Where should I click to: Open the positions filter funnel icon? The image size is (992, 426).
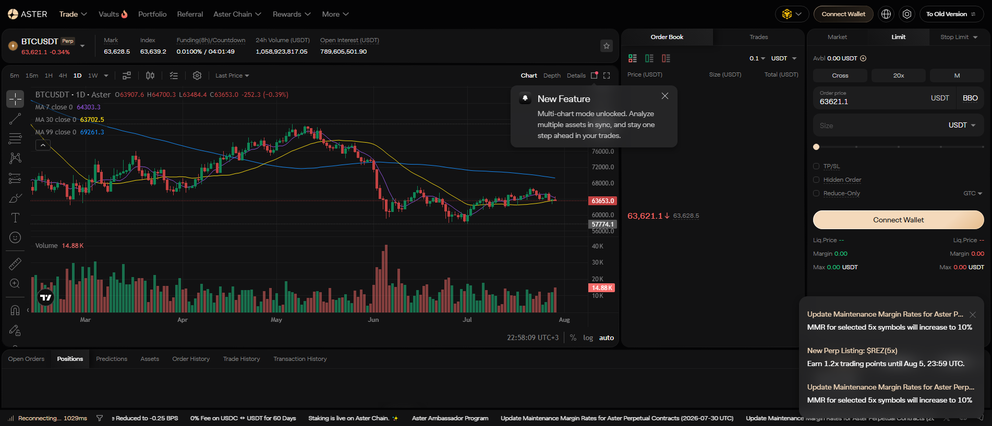tap(100, 418)
